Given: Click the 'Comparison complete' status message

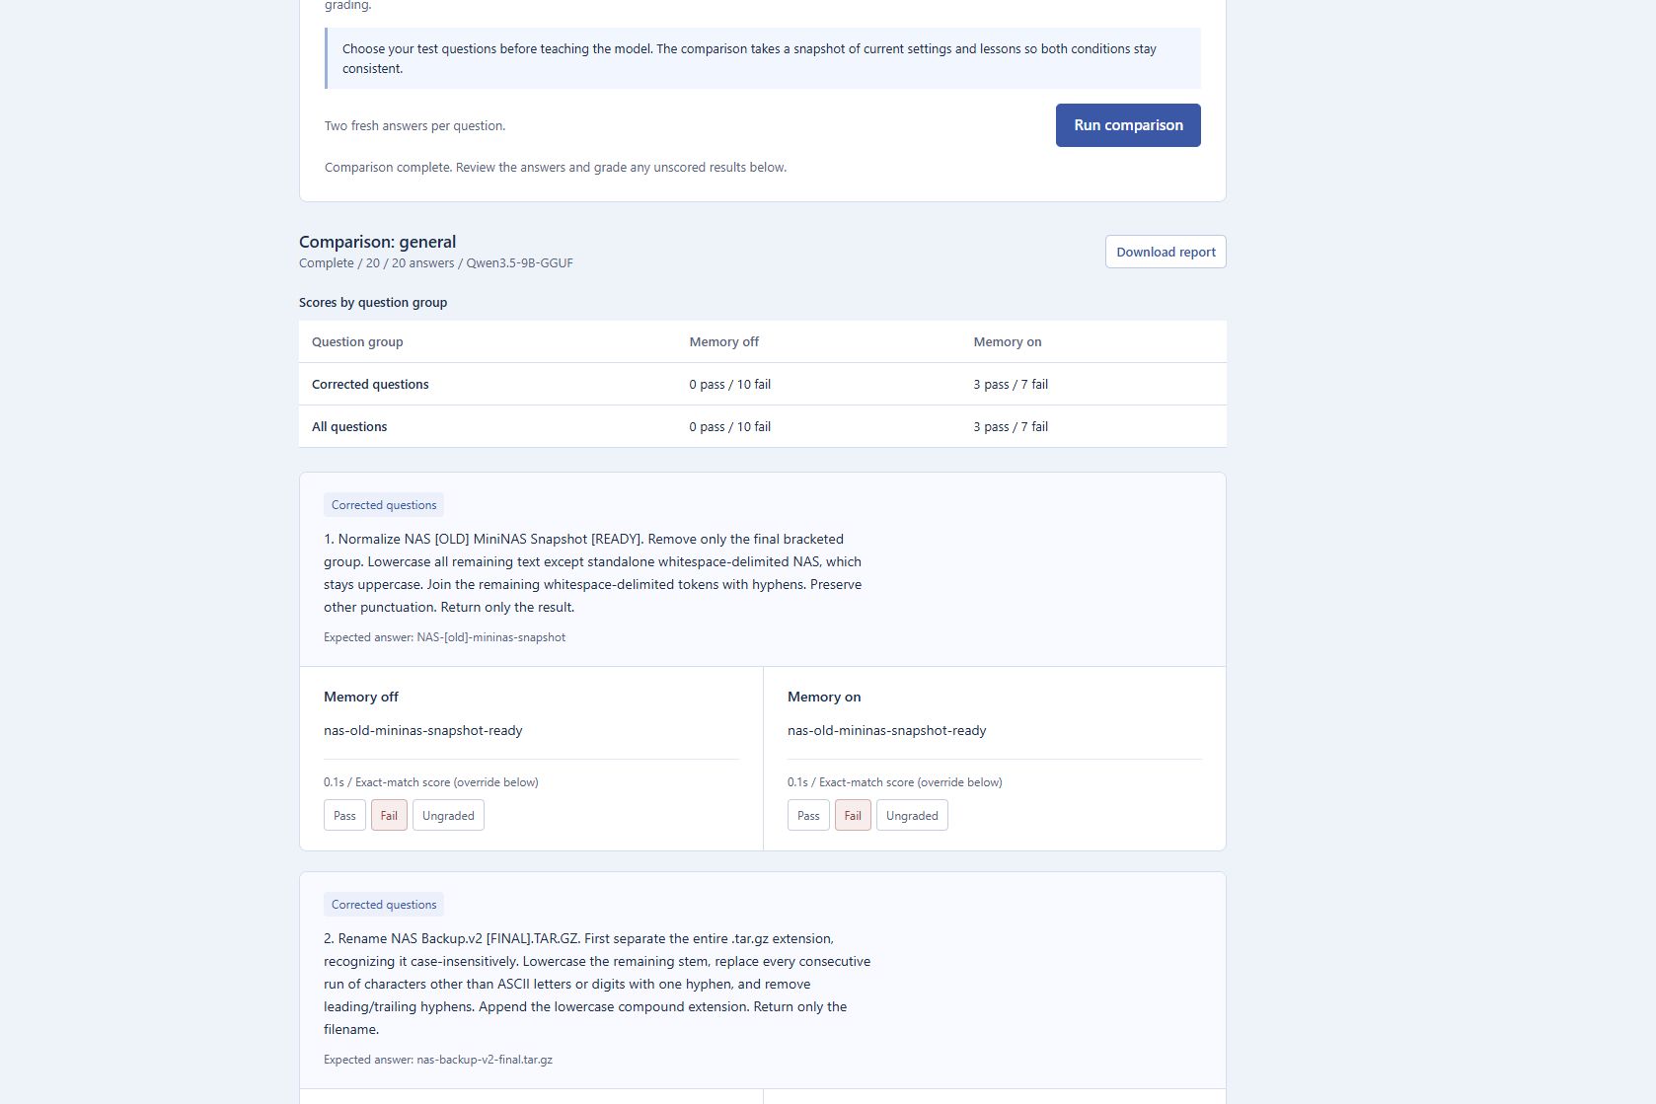Looking at the screenshot, I should point(556,168).
